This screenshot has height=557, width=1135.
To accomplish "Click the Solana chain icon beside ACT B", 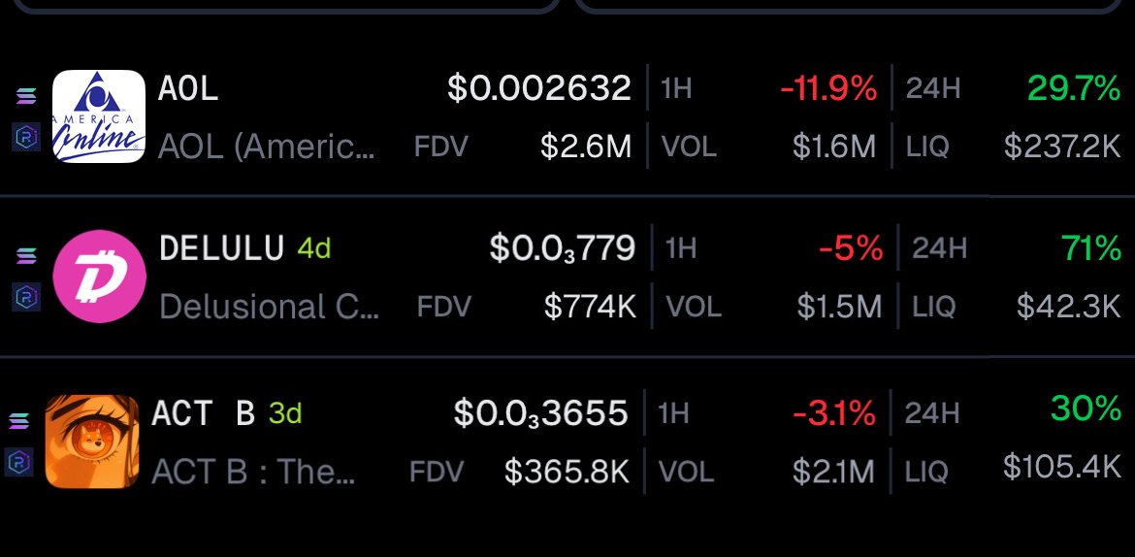I will (x=19, y=420).
